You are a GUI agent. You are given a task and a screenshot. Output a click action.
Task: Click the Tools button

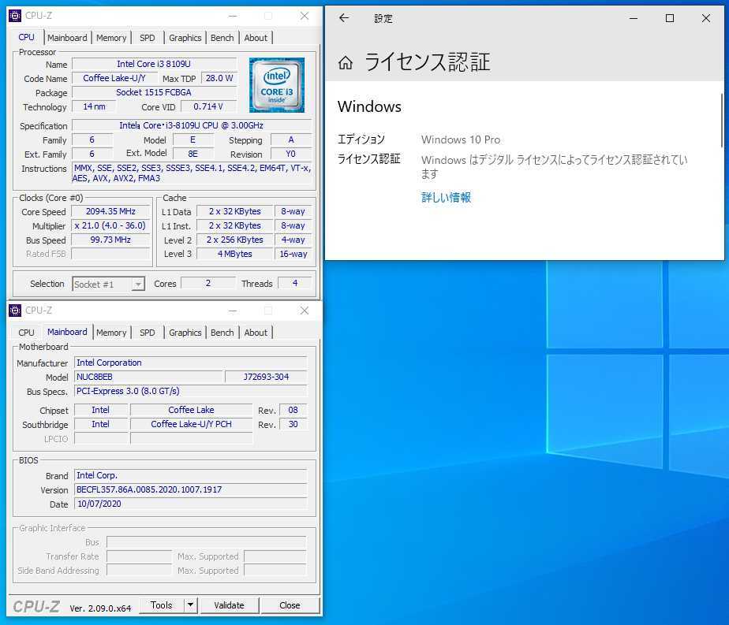pos(162,605)
